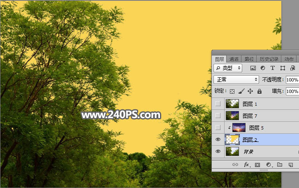Show the 图层 7 layer
Viewport: 299px width, 188px height.
pos(218,116)
